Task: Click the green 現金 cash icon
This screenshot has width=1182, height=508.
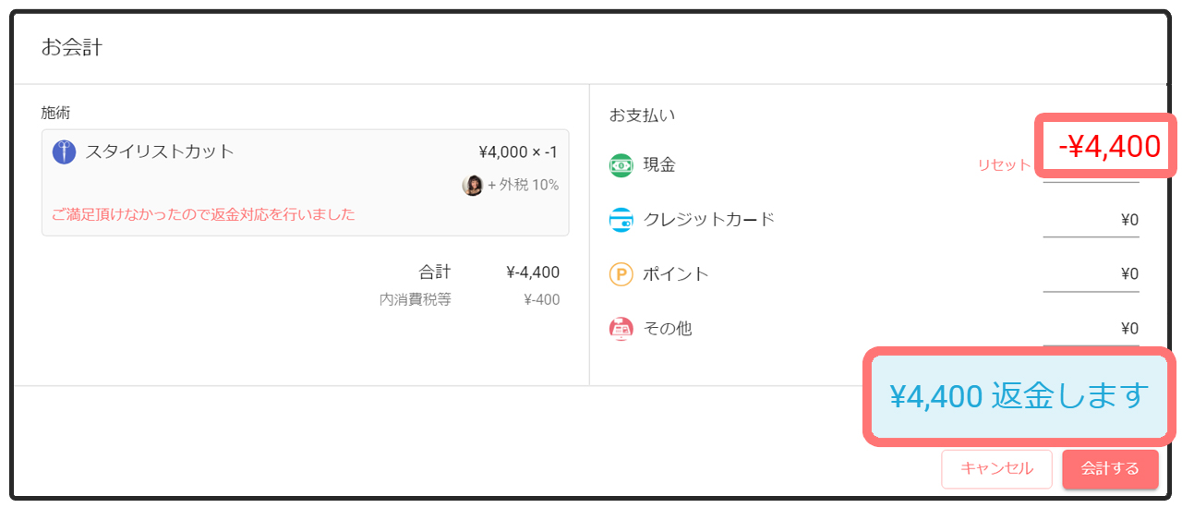Action: pyautogui.click(x=621, y=165)
